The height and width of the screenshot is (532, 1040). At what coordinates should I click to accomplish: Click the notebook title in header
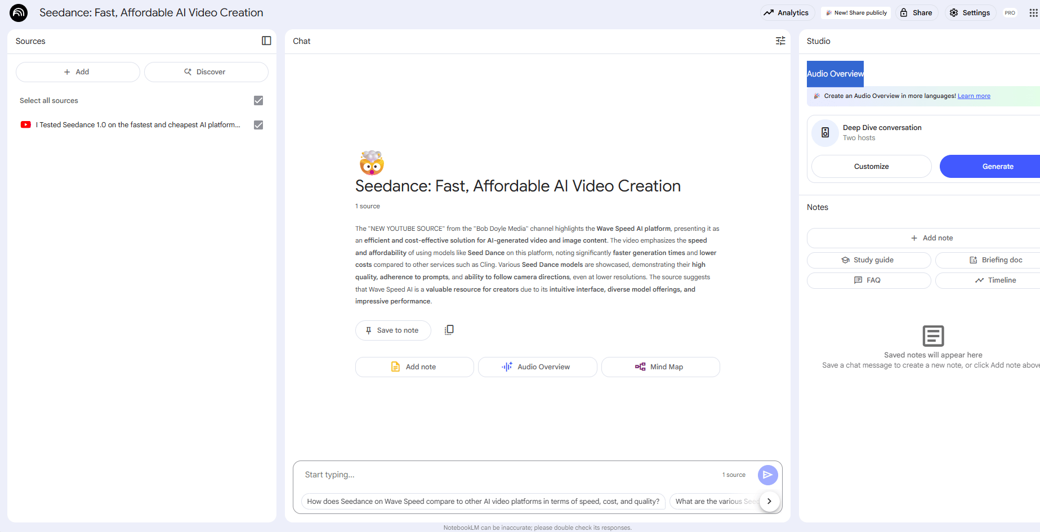point(151,12)
